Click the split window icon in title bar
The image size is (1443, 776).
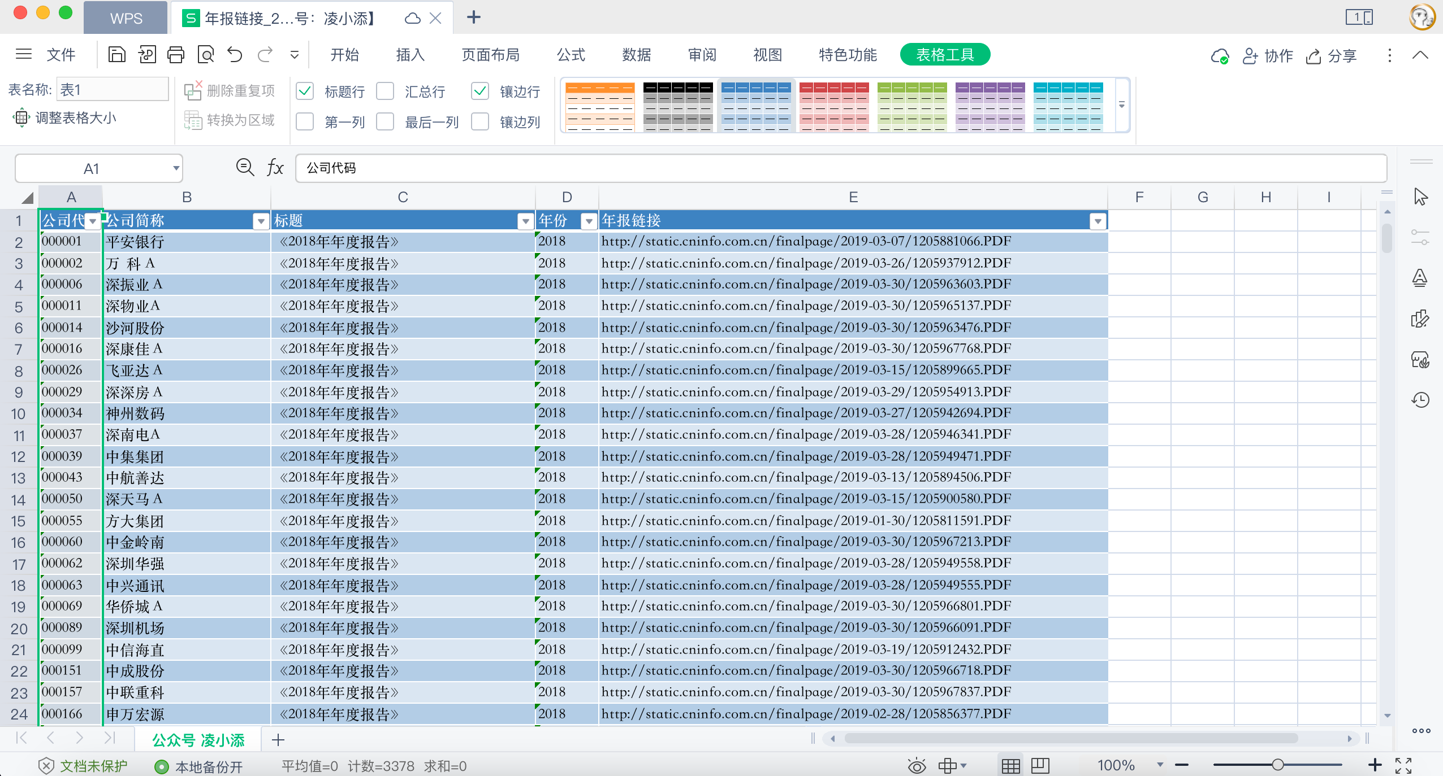tap(1359, 18)
